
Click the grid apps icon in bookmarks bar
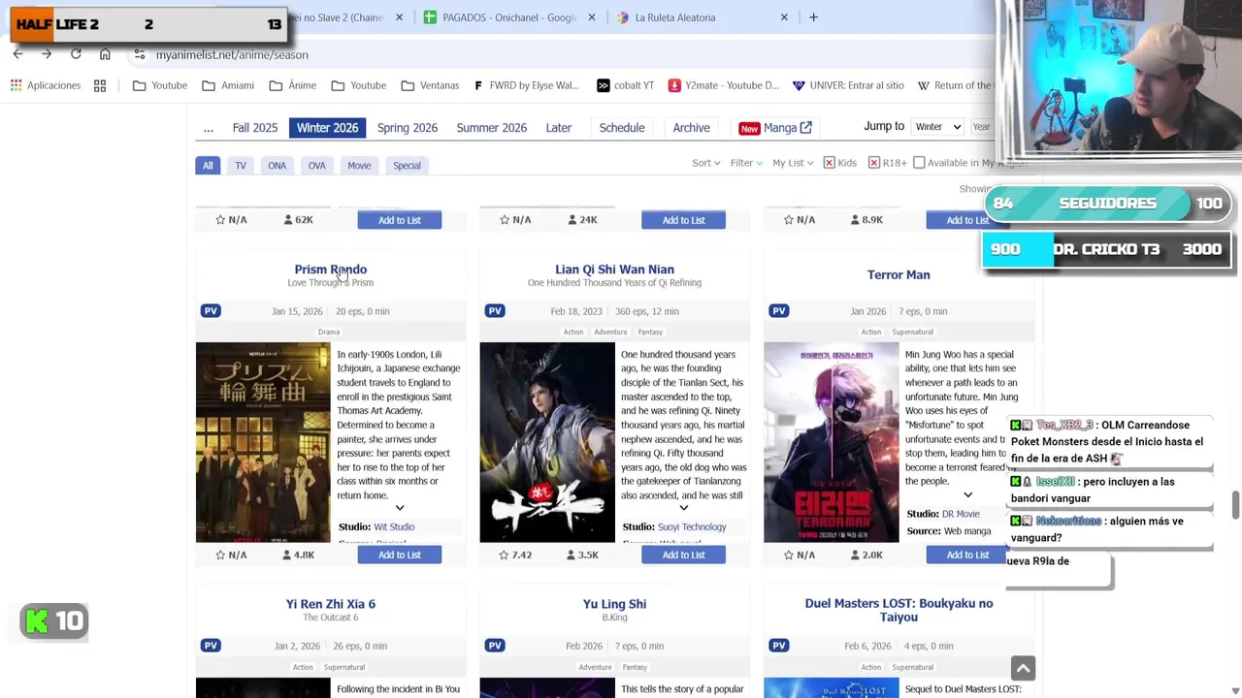(x=100, y=85)
